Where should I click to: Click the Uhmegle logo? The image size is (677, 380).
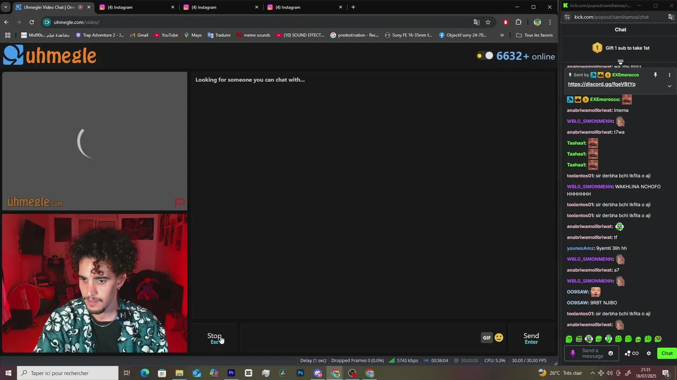tap(50, 55)
